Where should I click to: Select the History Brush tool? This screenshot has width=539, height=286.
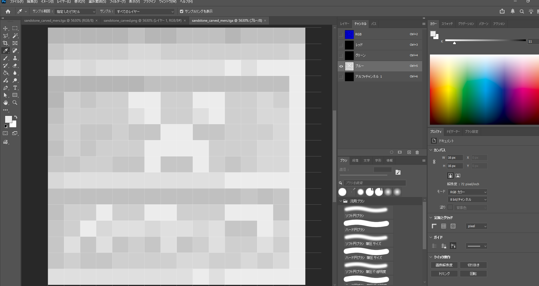[5, 65]
